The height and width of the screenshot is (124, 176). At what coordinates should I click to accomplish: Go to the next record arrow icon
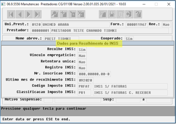tap(29, 14)
